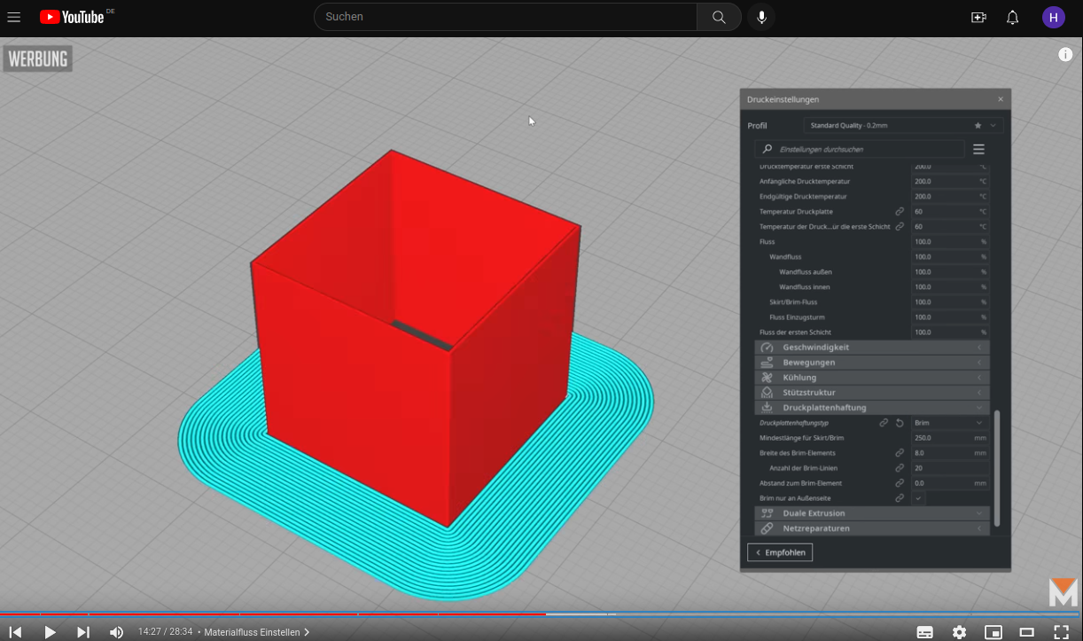Viewport: 1083px width, 641px height.
Task: Open settings visibility hamburger menu in Druckeinstellungen
Action: point(978,150)
